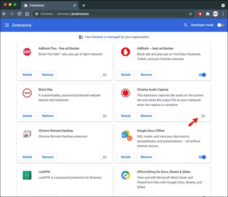Click the Google Docs Offline icon
The width and height of the screenshot is (228, 197).
tap(127, 135)
